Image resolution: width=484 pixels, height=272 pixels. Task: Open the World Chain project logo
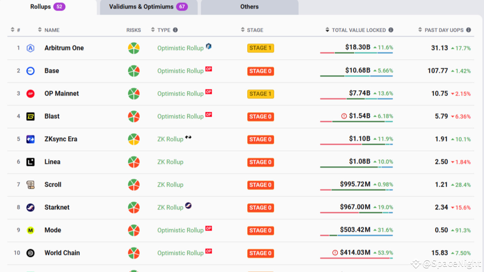pos(30,253)
